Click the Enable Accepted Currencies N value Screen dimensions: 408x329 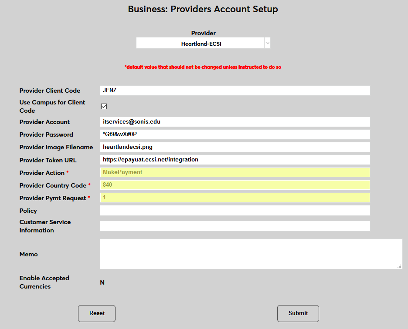click(x=102, y=282)
